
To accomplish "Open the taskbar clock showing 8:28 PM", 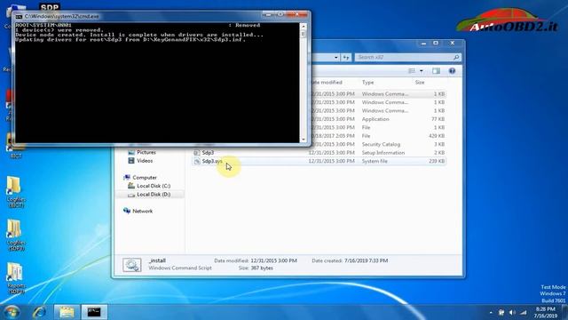I will [x=545, y=312].
